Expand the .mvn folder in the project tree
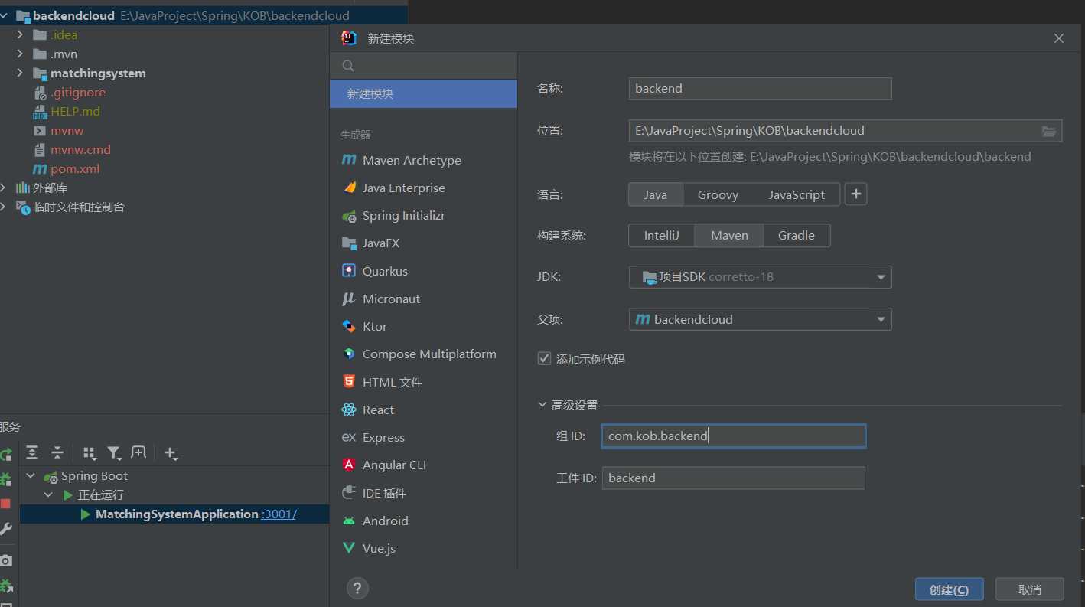 click(20, 54)
